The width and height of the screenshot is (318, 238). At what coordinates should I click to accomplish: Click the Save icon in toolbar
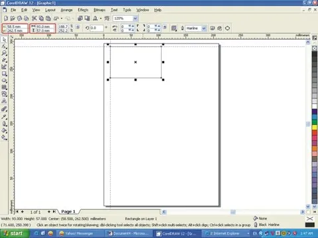coord(19,19)
